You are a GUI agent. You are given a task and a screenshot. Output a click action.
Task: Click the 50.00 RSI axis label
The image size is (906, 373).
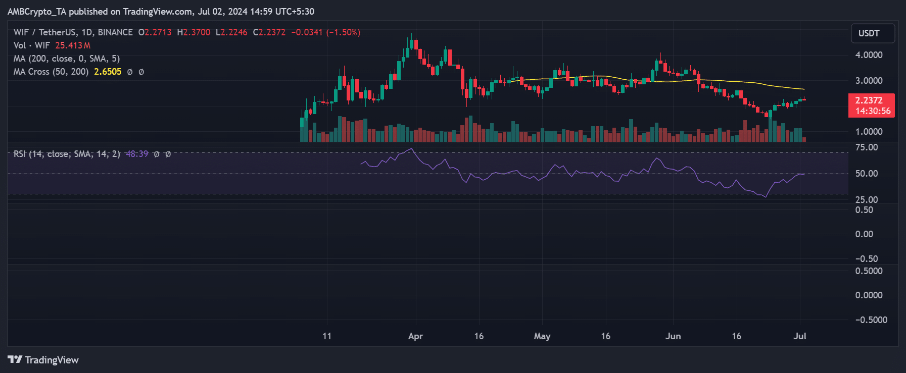pos(867,174)
